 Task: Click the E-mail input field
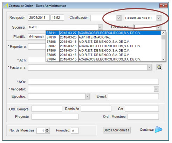point(133,96)
